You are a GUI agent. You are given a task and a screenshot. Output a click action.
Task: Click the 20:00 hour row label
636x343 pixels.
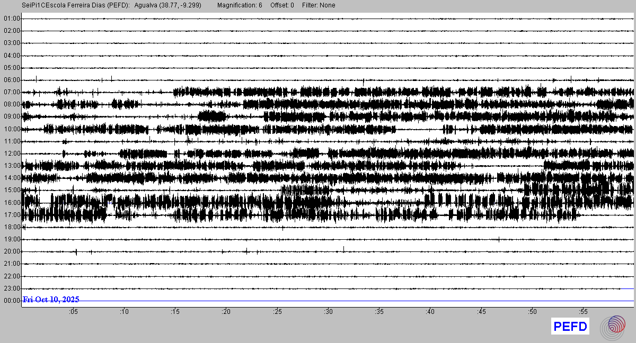(11, 251)
